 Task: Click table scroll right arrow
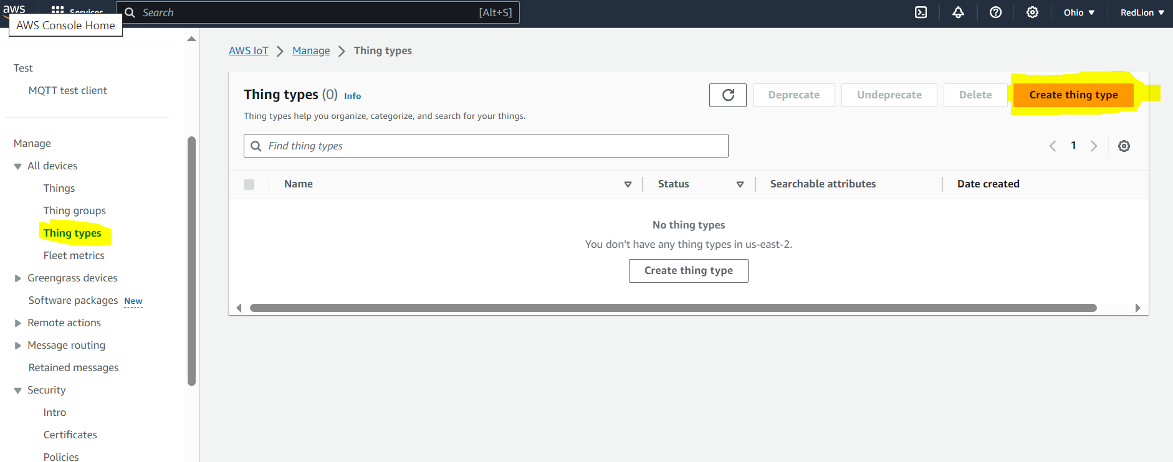[1138, 308]
